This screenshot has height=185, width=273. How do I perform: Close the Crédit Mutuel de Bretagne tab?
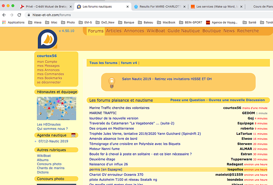(71, 7)
